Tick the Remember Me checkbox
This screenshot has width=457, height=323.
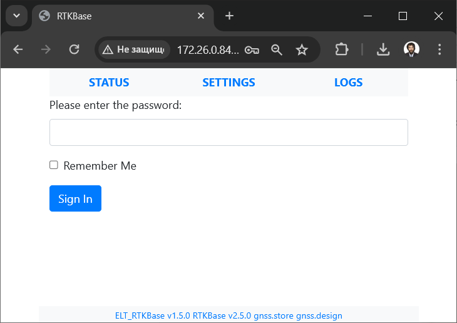coord(54,165)
